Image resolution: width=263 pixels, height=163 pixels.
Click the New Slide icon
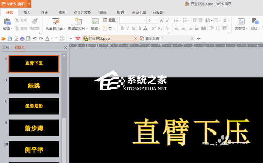point(78,21)
